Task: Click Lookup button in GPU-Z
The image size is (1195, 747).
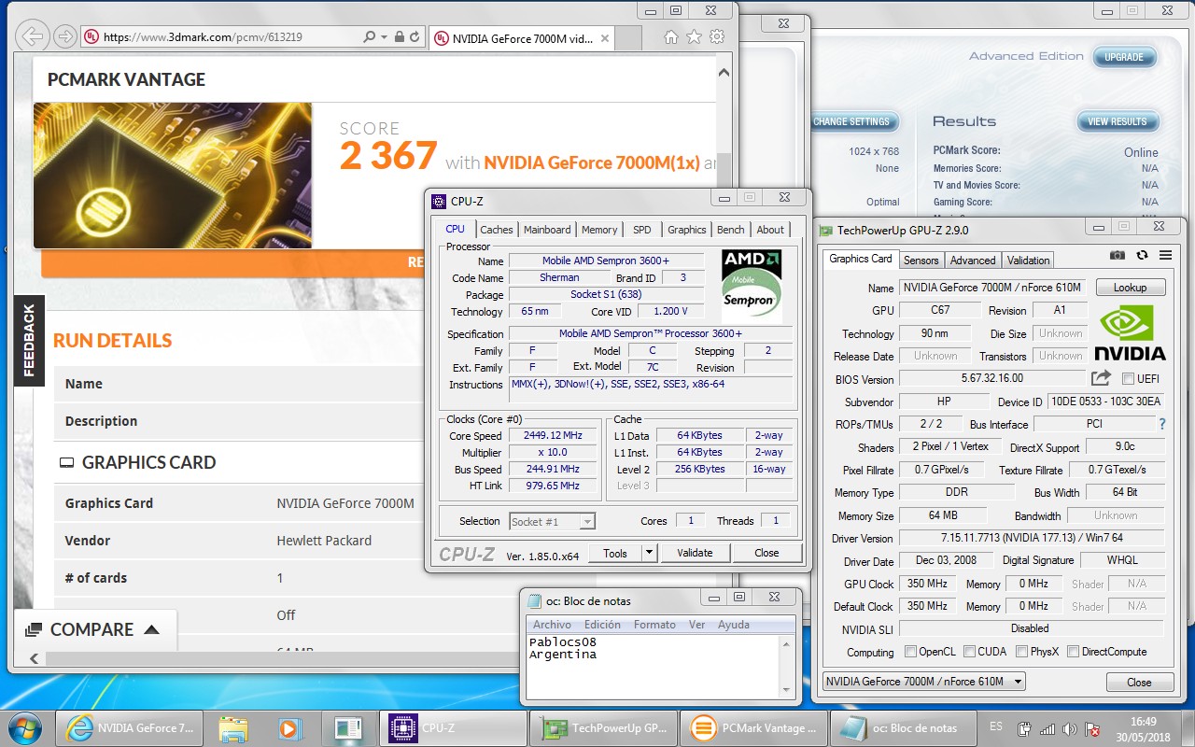Action: pos(1131,288)
